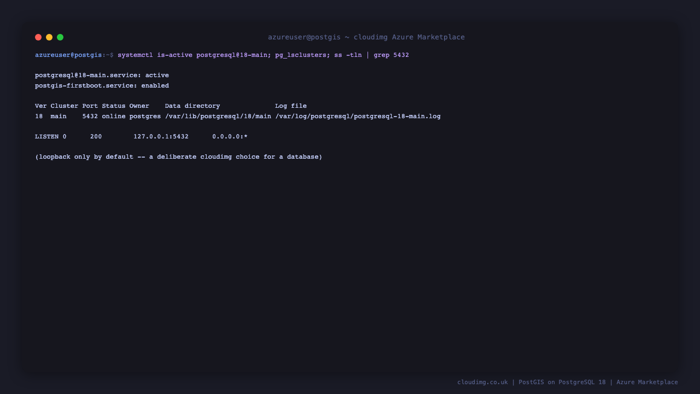Click 'ss -tln | grep 5432' in the command

point(372,55)
